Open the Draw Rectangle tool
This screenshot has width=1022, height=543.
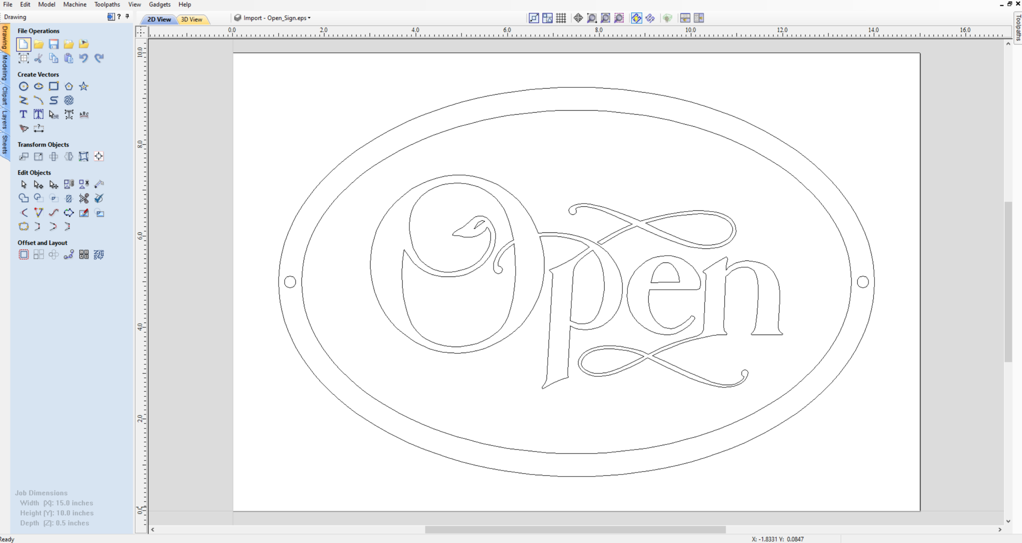(54, 86)
